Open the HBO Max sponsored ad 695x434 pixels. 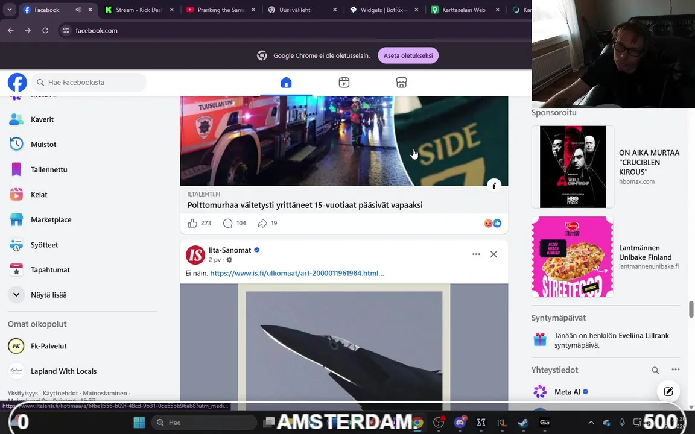606,166
